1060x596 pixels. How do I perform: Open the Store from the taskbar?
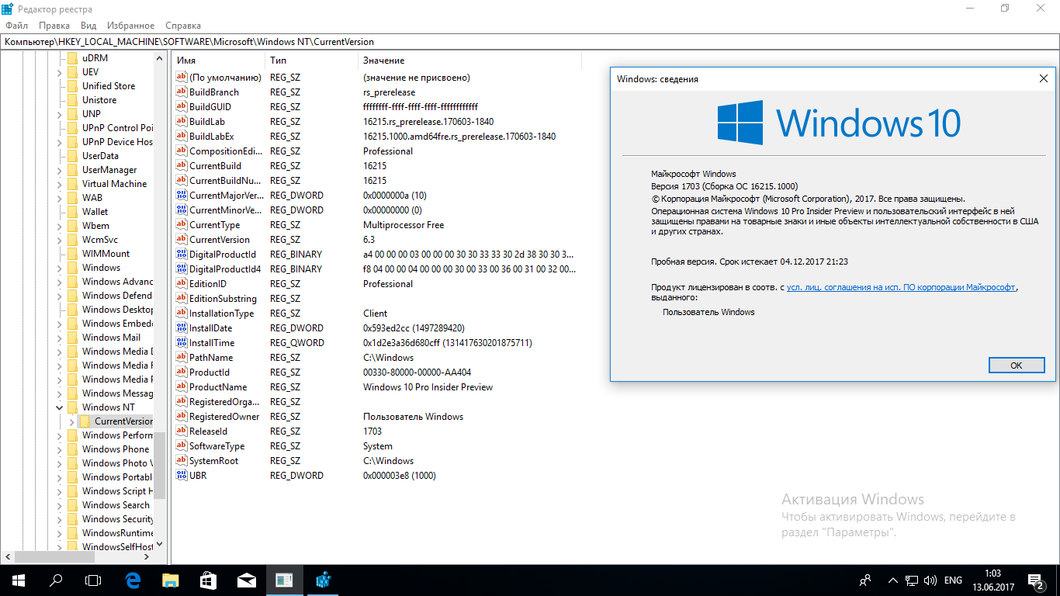point(208,580)
